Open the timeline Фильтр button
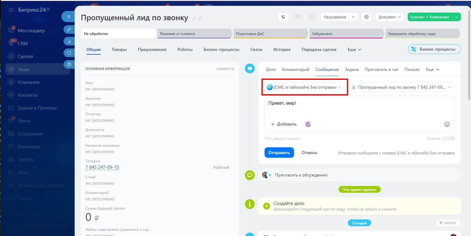This screenshot has width=471, height=236. tap(448, 223)
